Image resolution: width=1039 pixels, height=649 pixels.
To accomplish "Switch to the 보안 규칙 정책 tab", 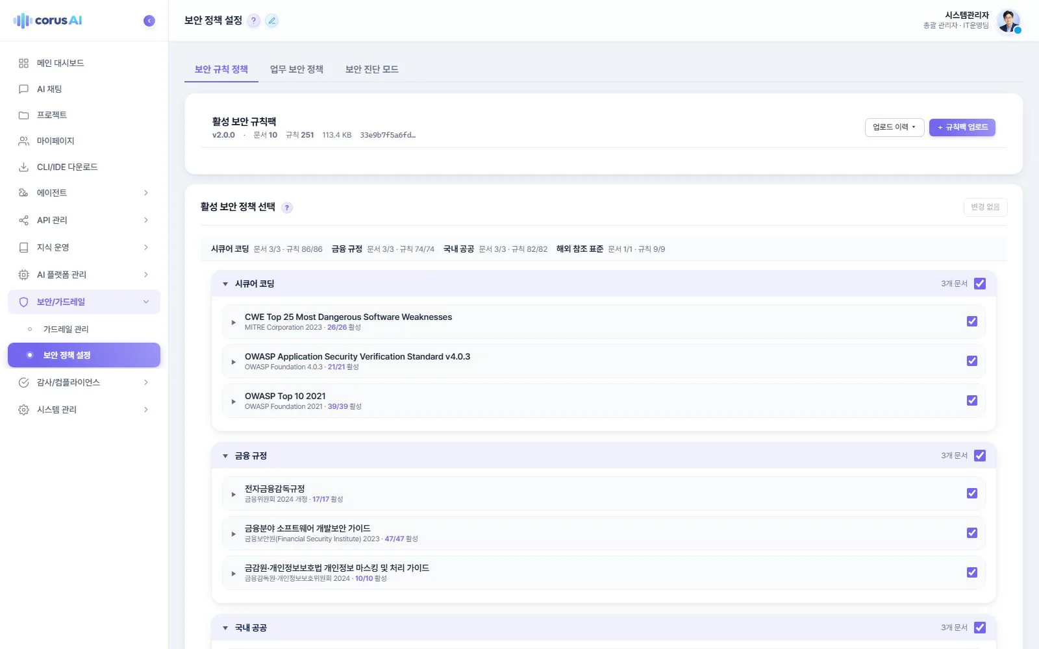I will point(221,69).
